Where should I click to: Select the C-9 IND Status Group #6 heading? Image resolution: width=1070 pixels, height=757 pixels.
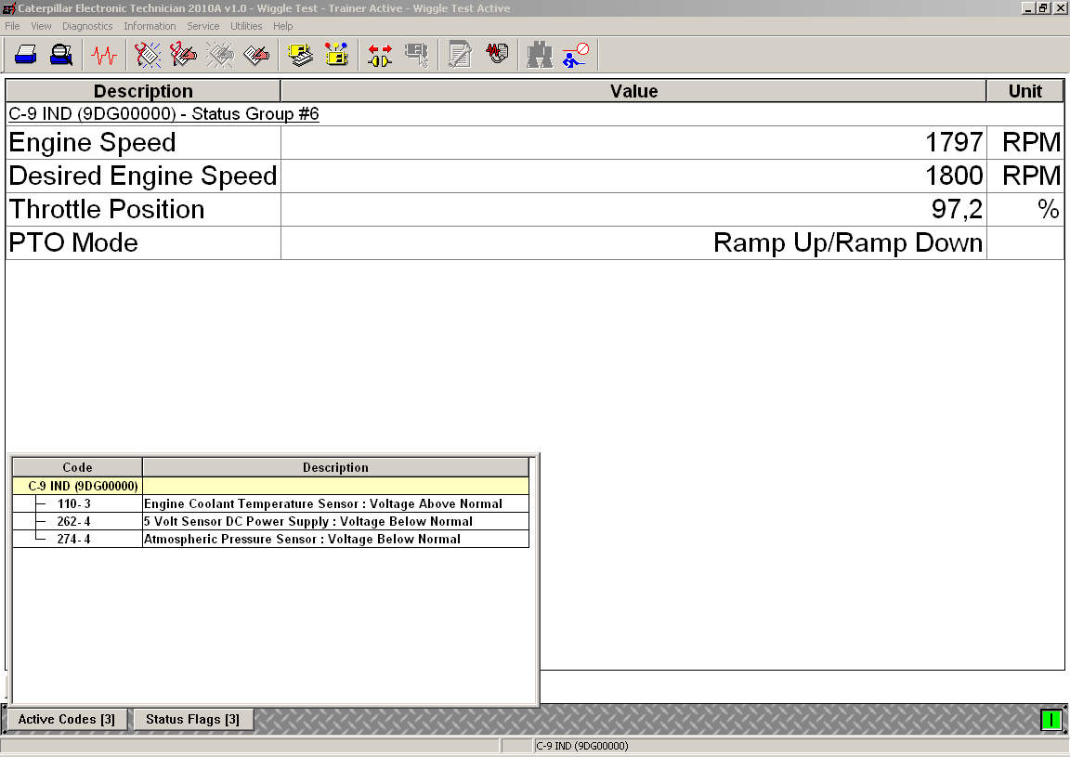pos(163,114)
